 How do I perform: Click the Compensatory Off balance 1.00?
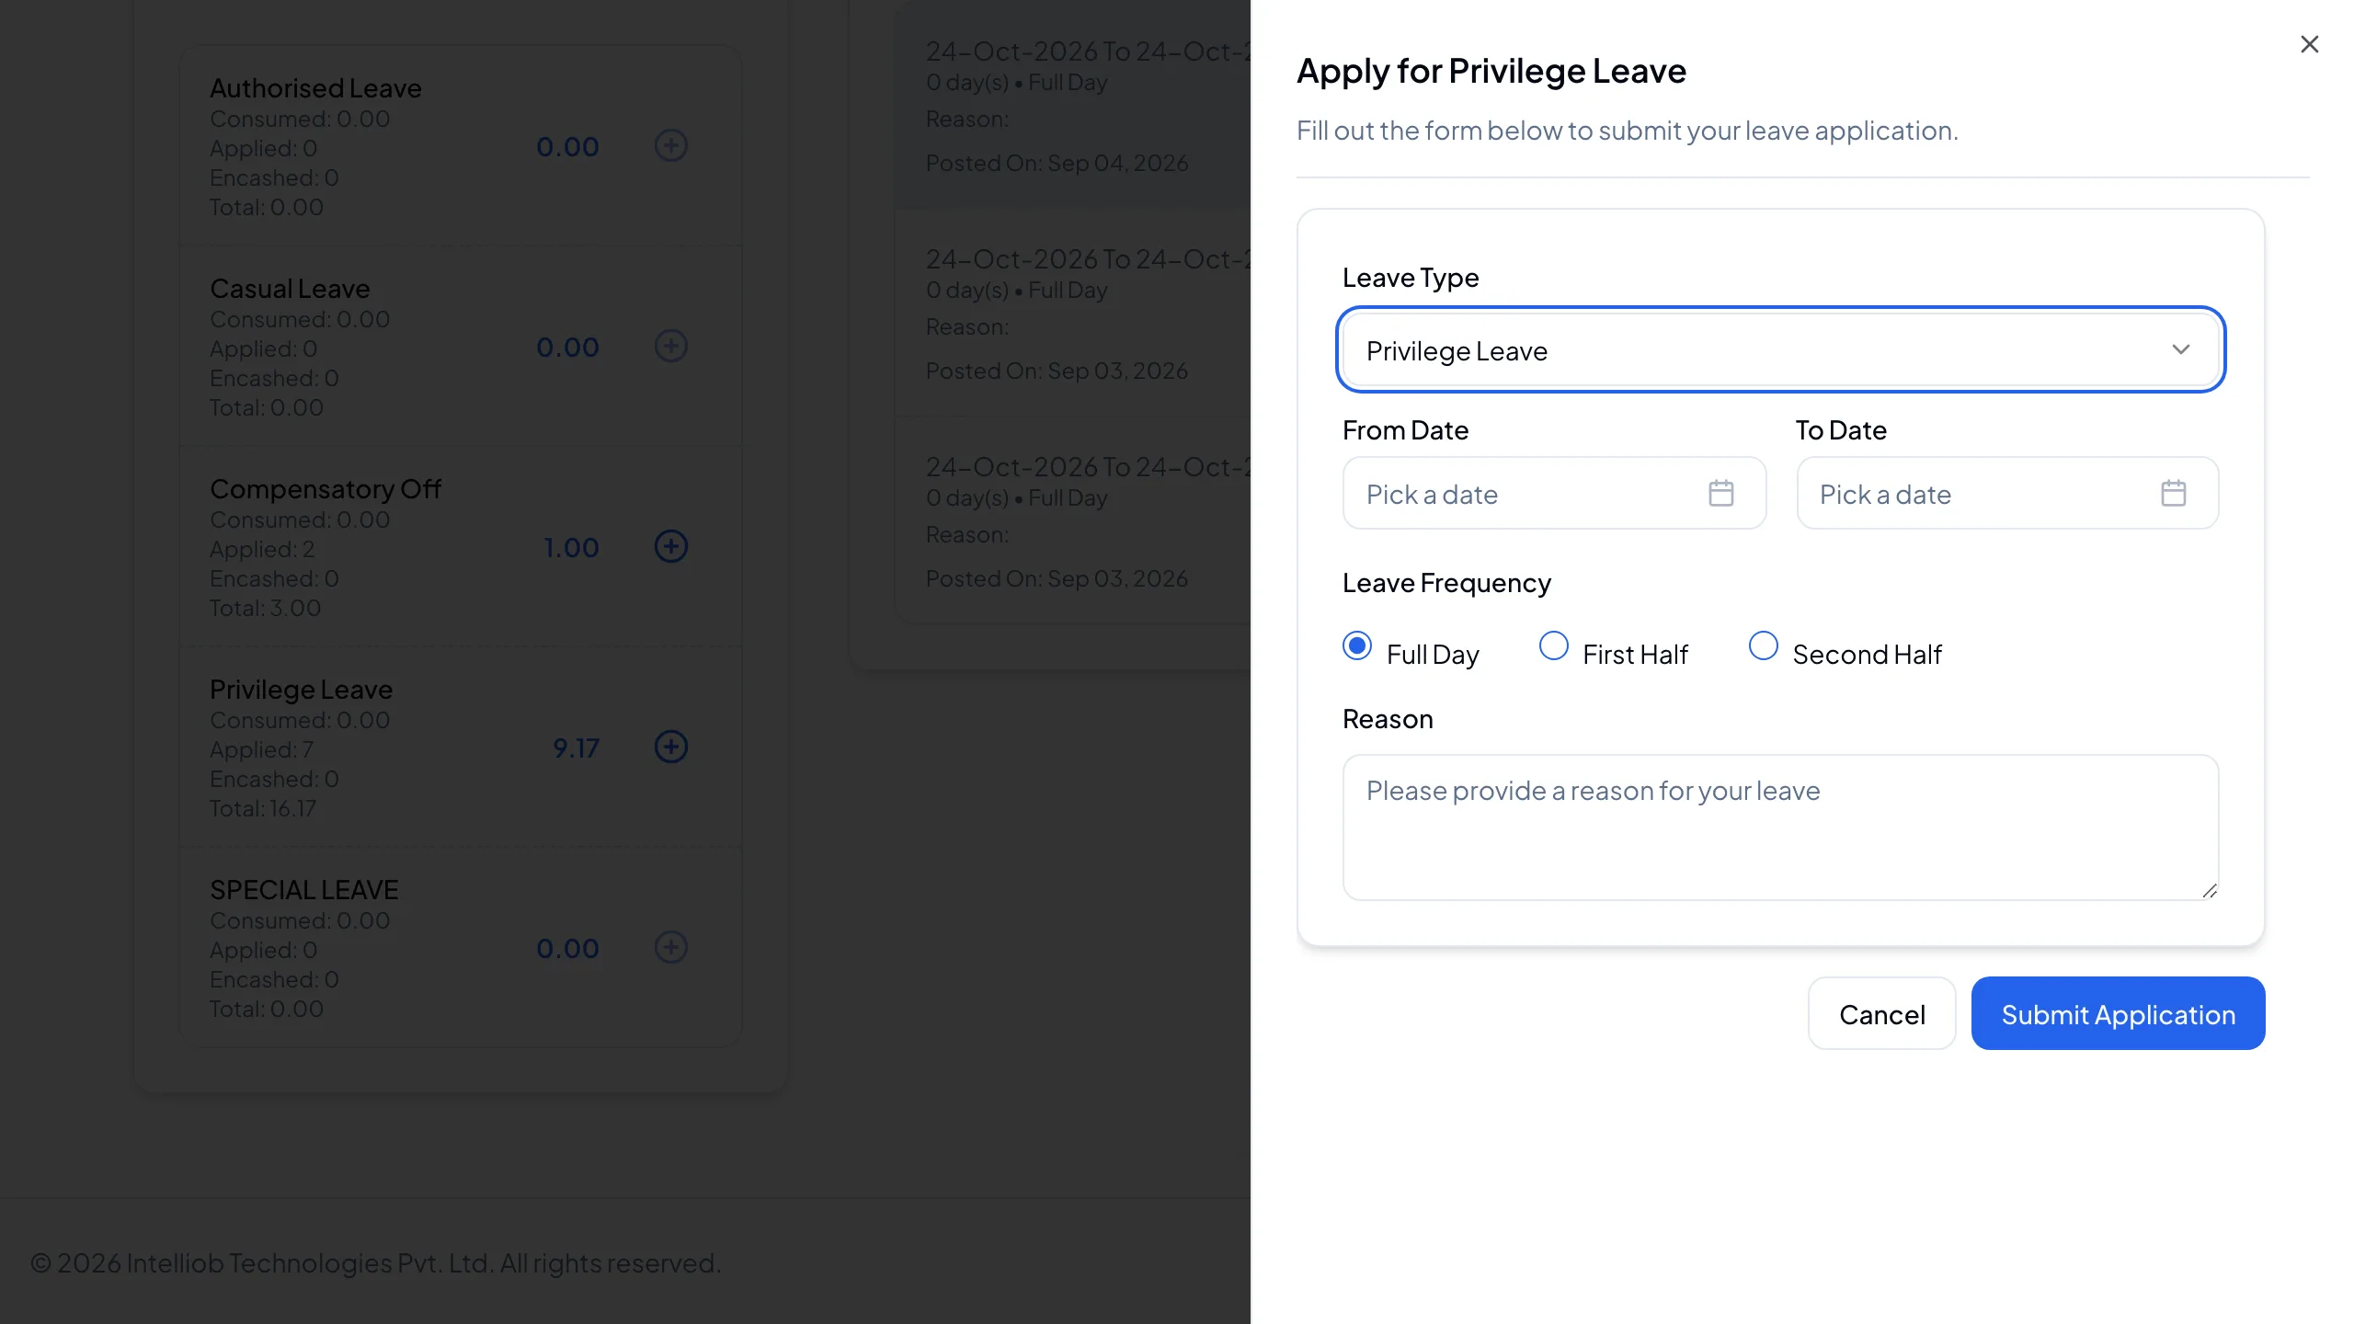click(x=571, y=547)
